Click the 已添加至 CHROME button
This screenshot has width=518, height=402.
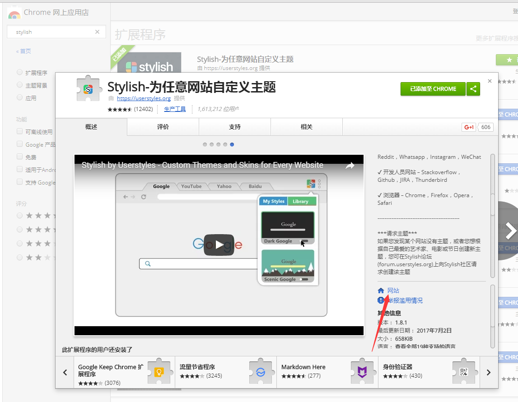(x=433, y=89)
